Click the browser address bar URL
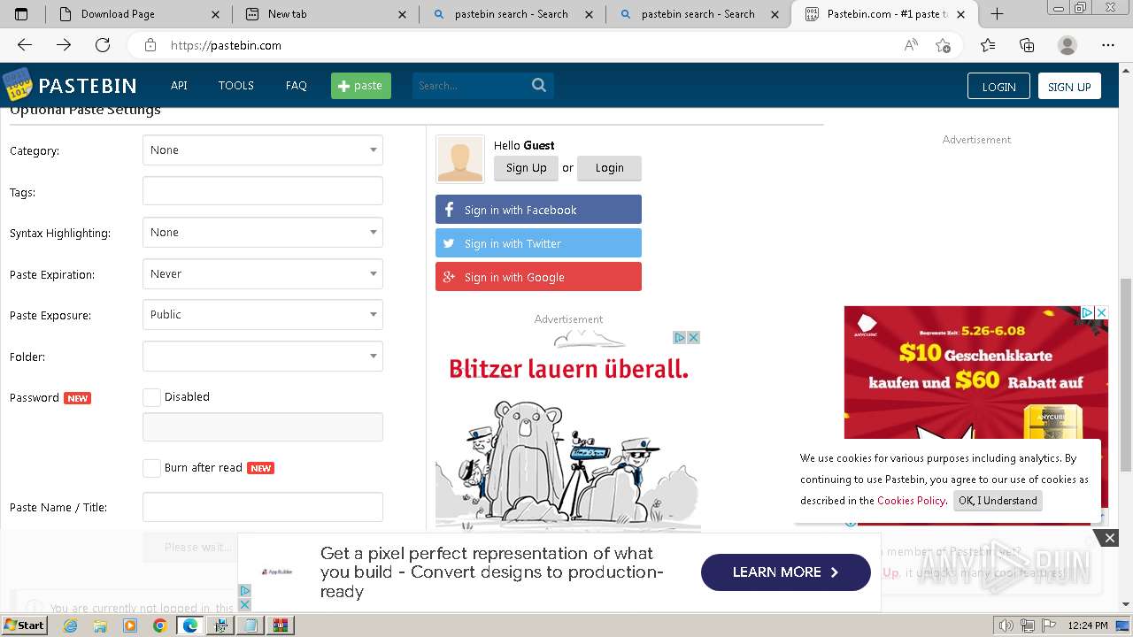 click(x=226, y=45)
